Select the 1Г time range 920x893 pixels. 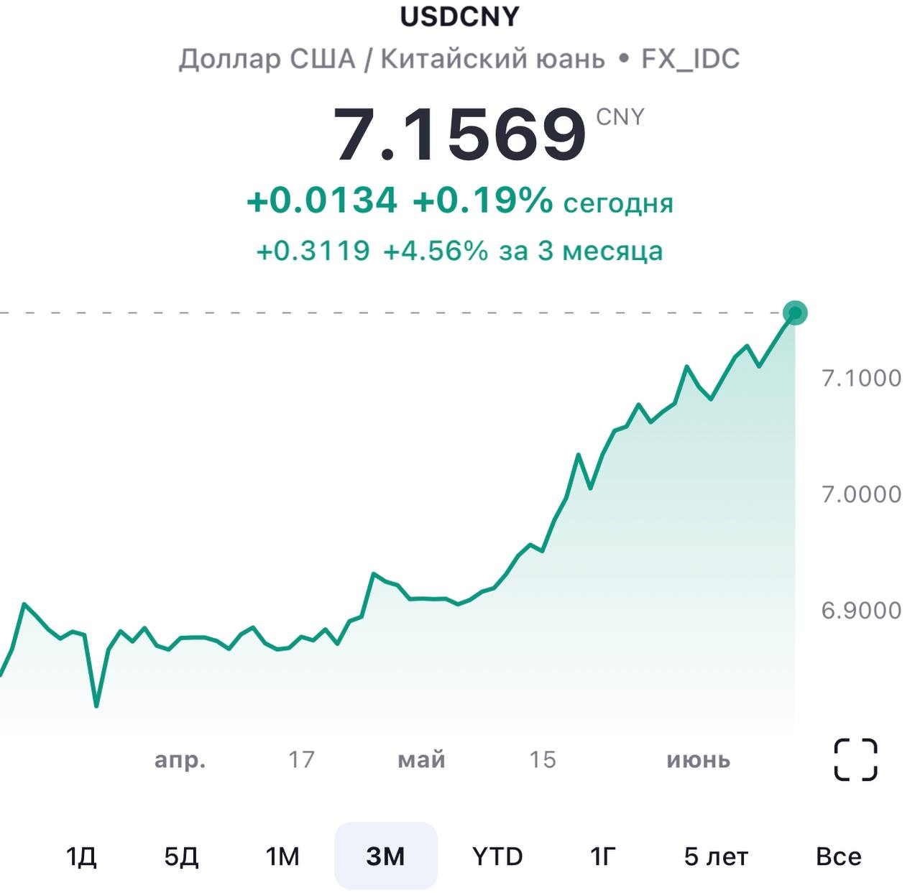tap(603, 856)
